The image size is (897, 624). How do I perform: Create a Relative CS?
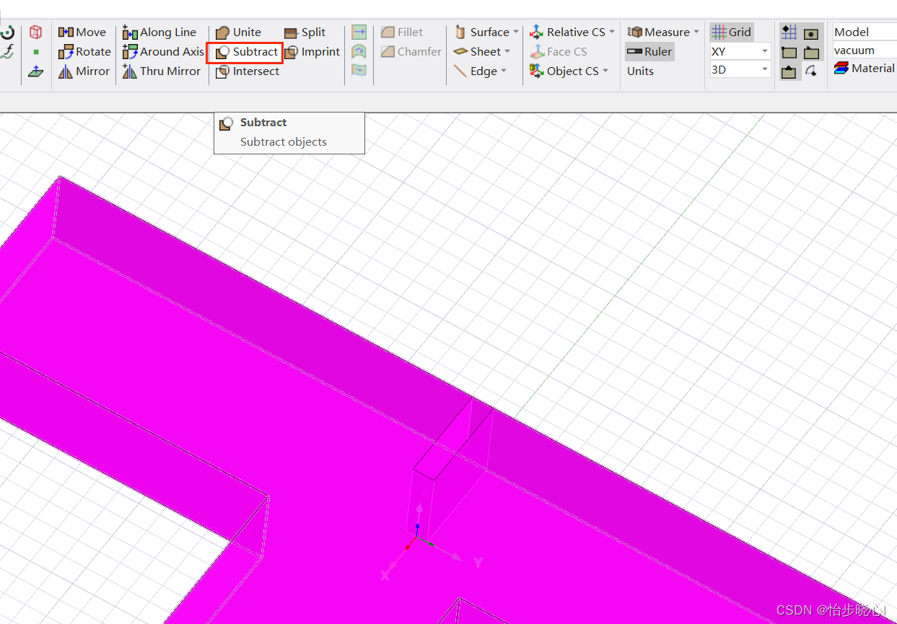tap(567, 32)
